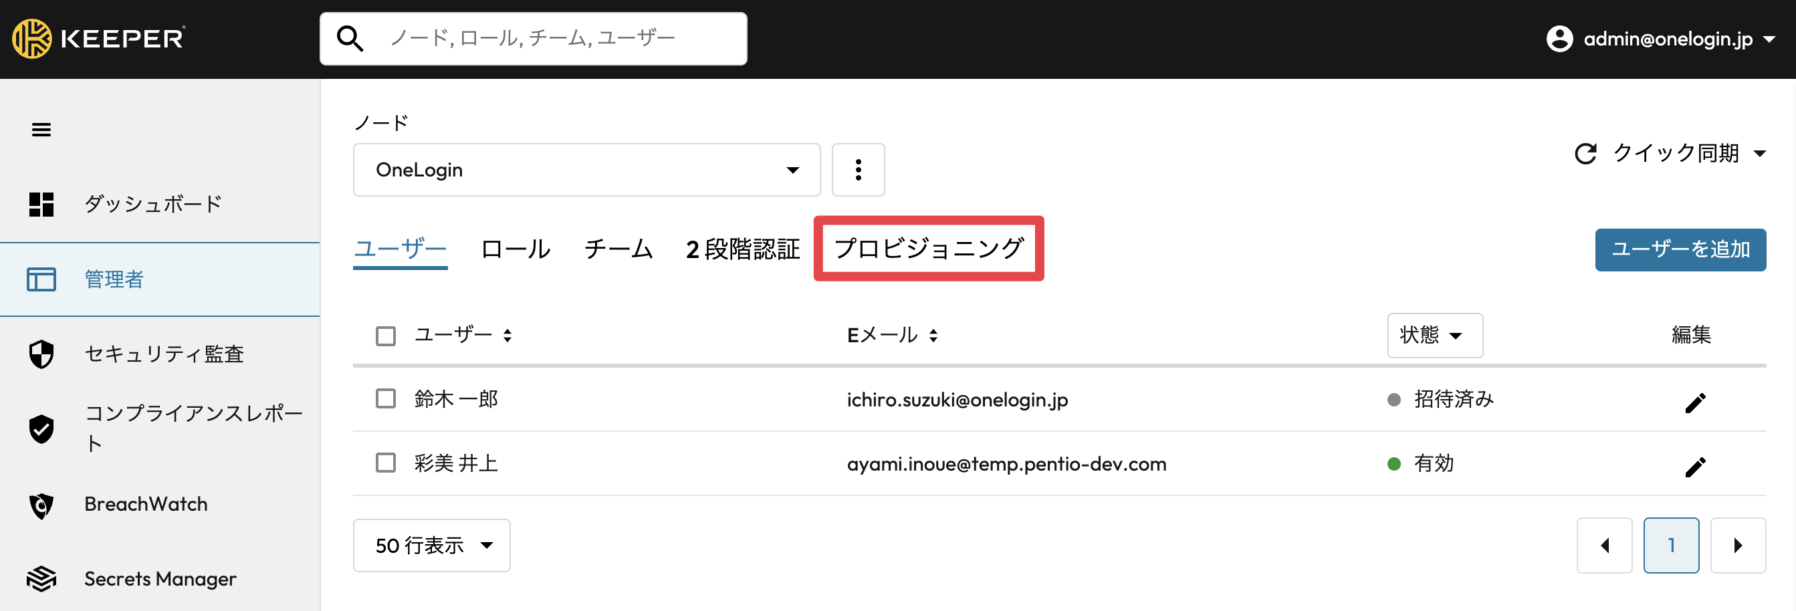Click the admin console panel icon
This screenshot has height=611, width=1796.
coord(41,279)
